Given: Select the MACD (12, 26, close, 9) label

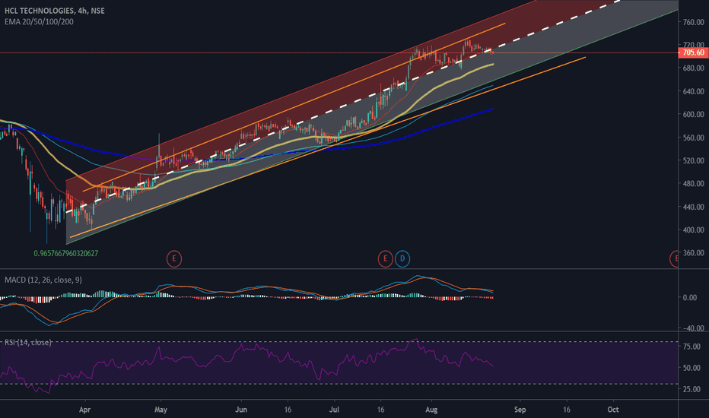Looking at the screenshot, I should 43,280.
